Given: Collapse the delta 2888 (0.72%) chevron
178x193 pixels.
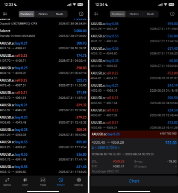Looking at the screenshot, I should click(x=119, y=148).
